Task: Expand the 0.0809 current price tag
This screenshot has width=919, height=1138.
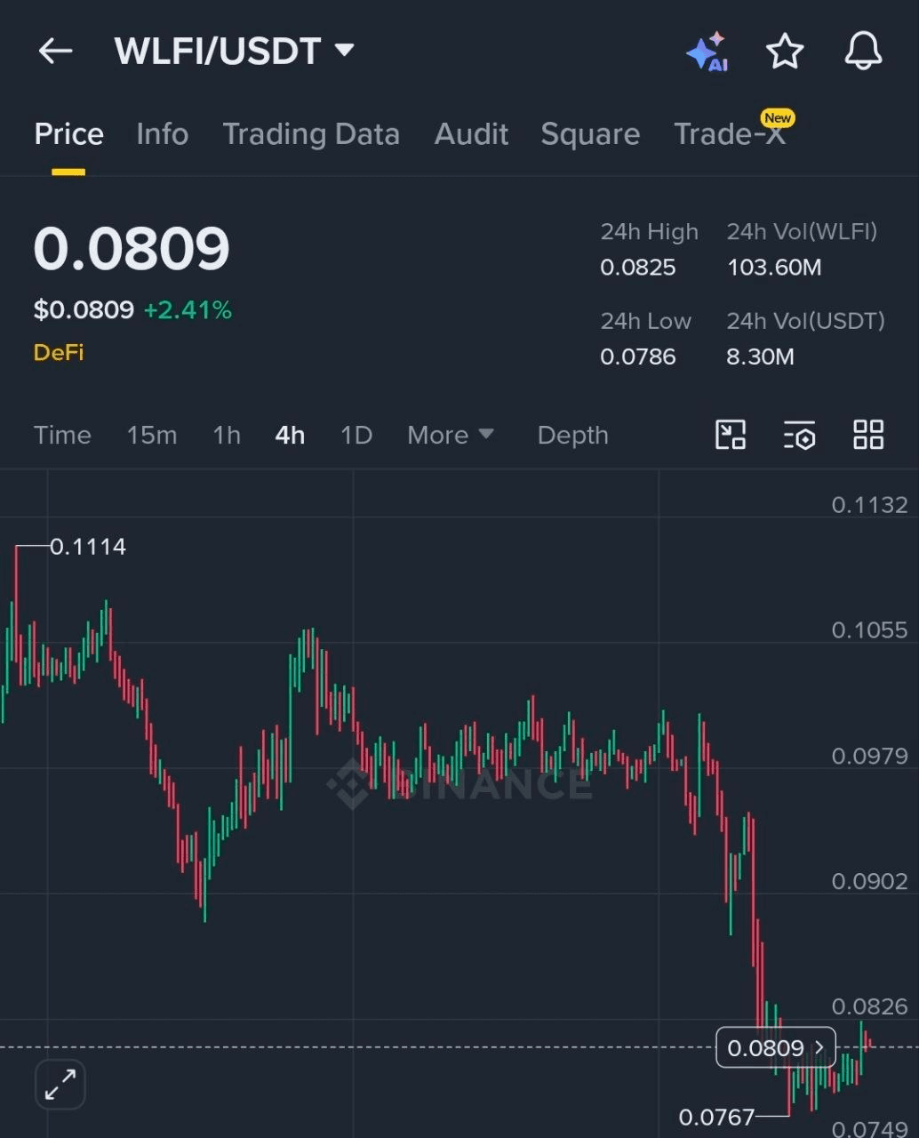Action: click(775, 1047)
